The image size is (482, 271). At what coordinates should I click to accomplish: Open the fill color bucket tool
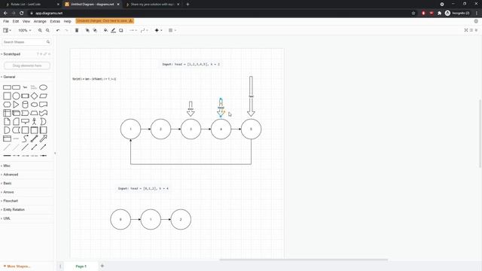tap(105, 30)
